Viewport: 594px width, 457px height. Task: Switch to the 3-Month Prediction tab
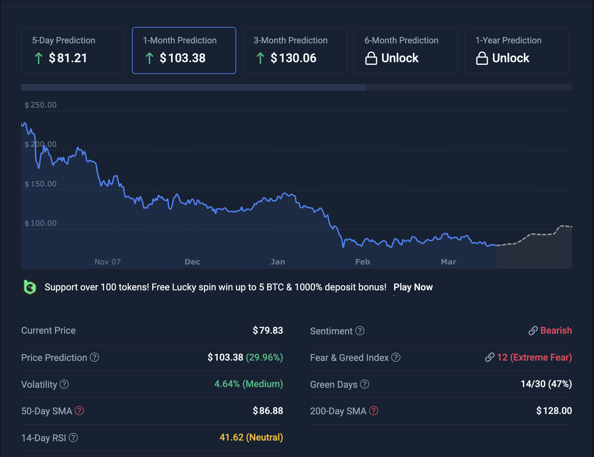295,50
